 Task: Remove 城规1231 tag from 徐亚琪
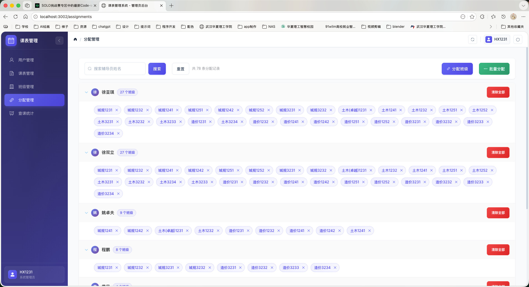click(x=117, y=110)
